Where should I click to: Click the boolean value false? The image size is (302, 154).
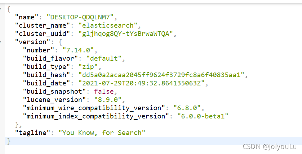[104, 92]
